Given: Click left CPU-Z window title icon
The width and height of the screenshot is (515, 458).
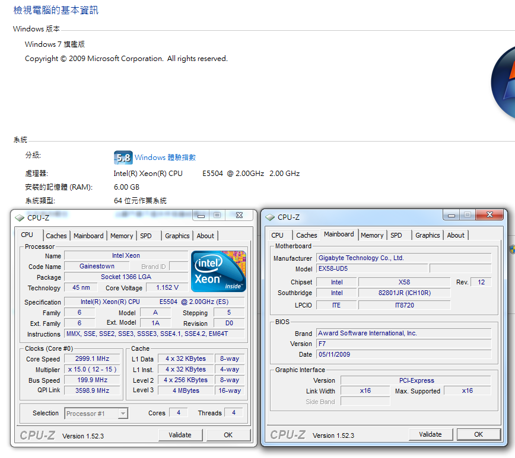Looking at the screenshot, I should pyautogui.click(x=20, y=218).
